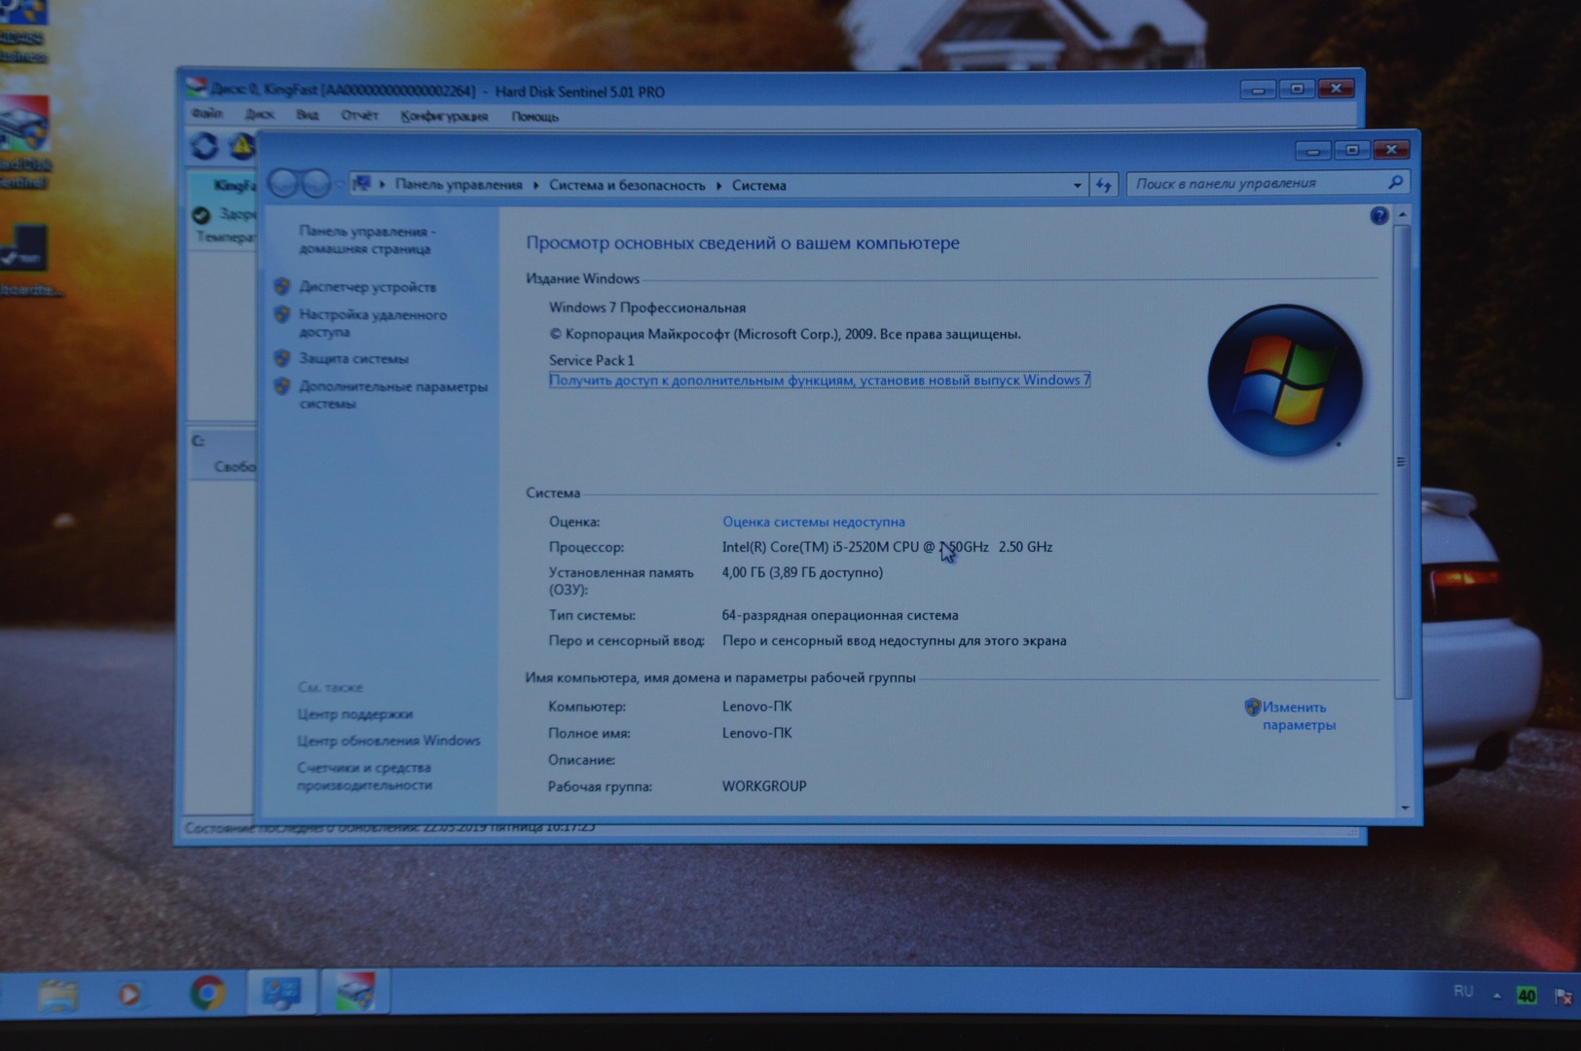Open Центр поддержки link
This screenshot has height=1051, width=1581.
[355, 713]
